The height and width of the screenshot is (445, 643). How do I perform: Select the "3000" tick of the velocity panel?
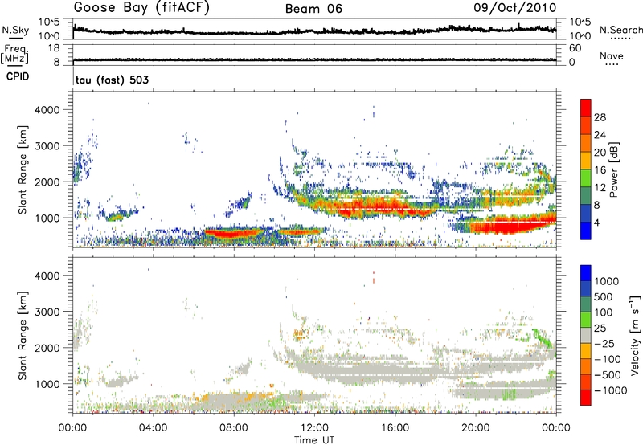tap(47, 312)
